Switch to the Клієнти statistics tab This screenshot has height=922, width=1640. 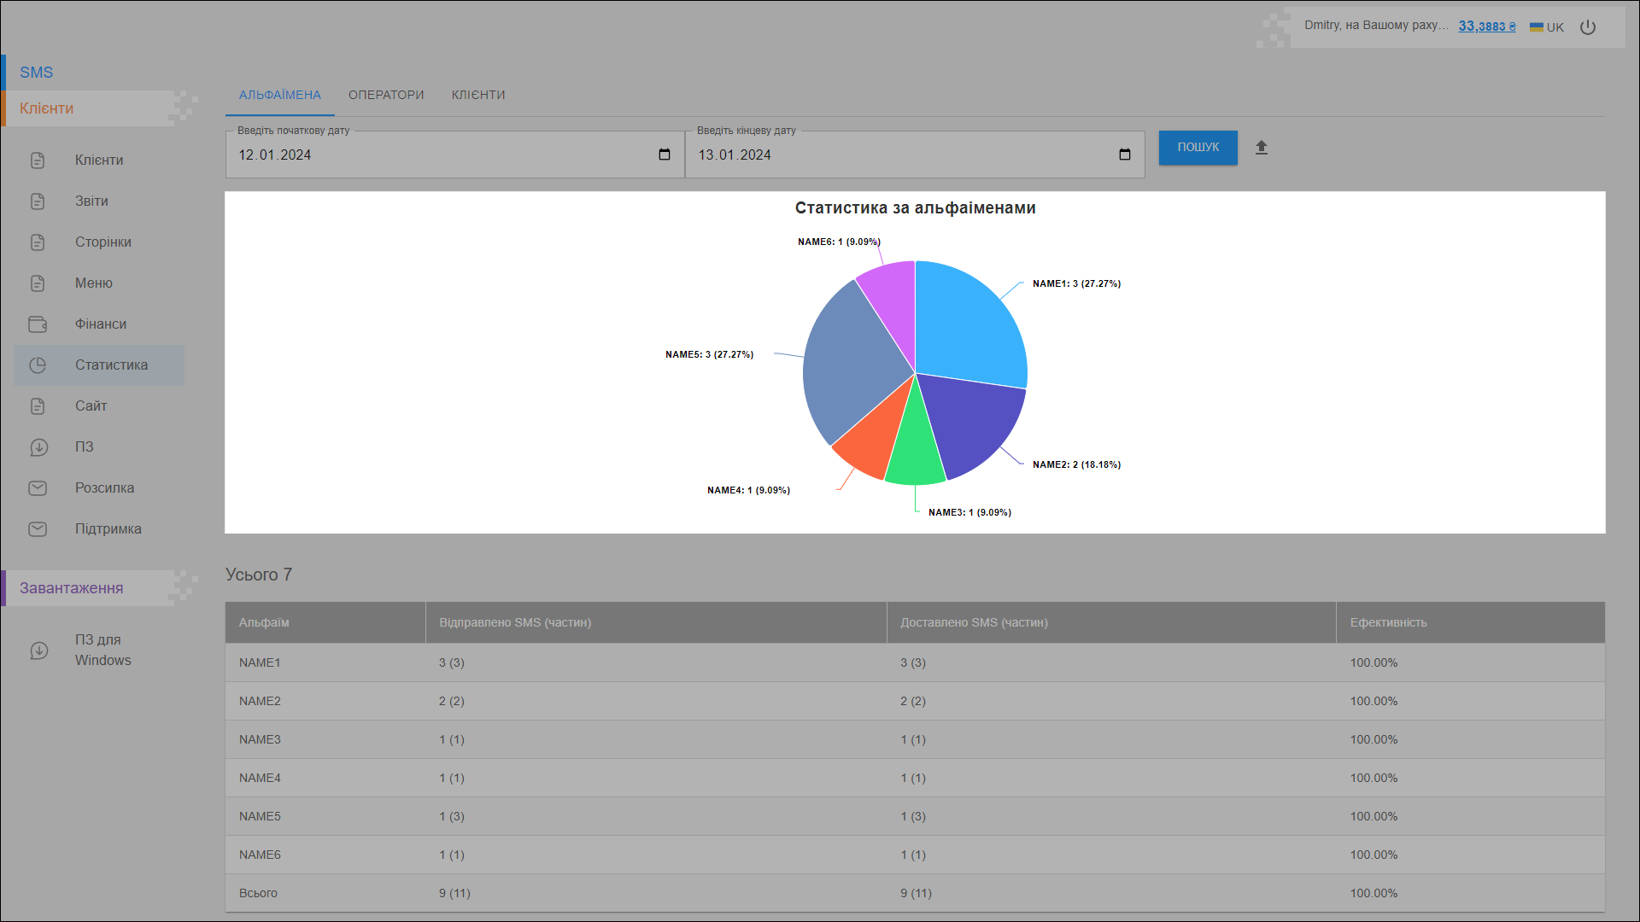[478, 95]
